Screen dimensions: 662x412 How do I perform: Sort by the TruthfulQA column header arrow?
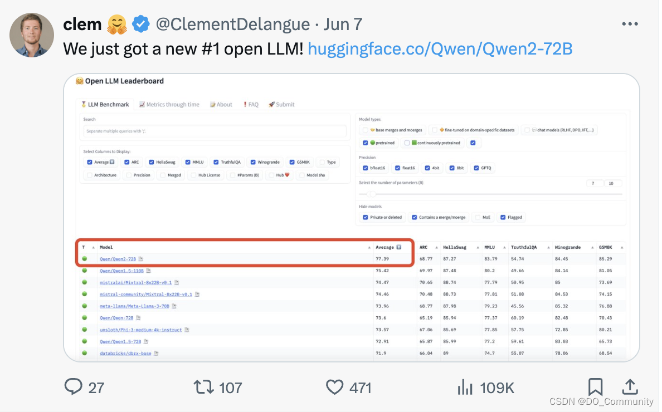(x=548, y=248)
